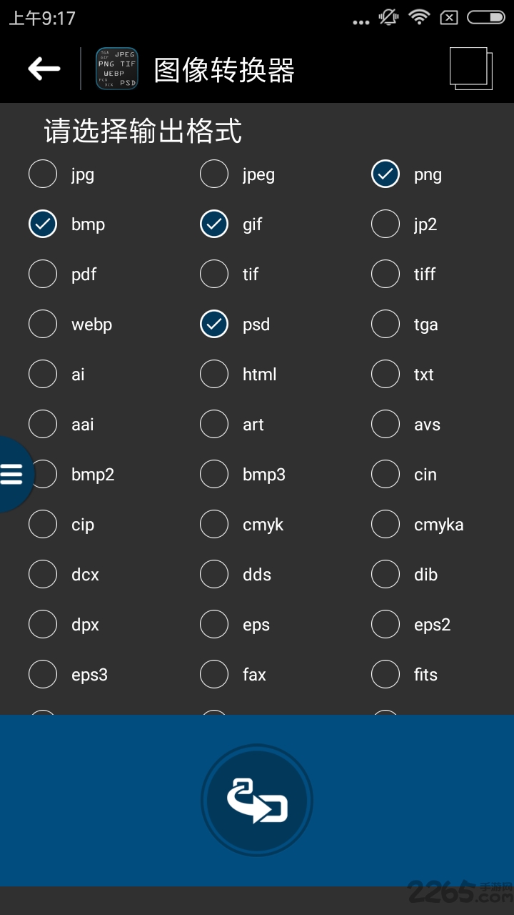Start conversion with the convert arrow button
Image resolution: width=514 pixels, height=915 pixels.
point(257,799)
